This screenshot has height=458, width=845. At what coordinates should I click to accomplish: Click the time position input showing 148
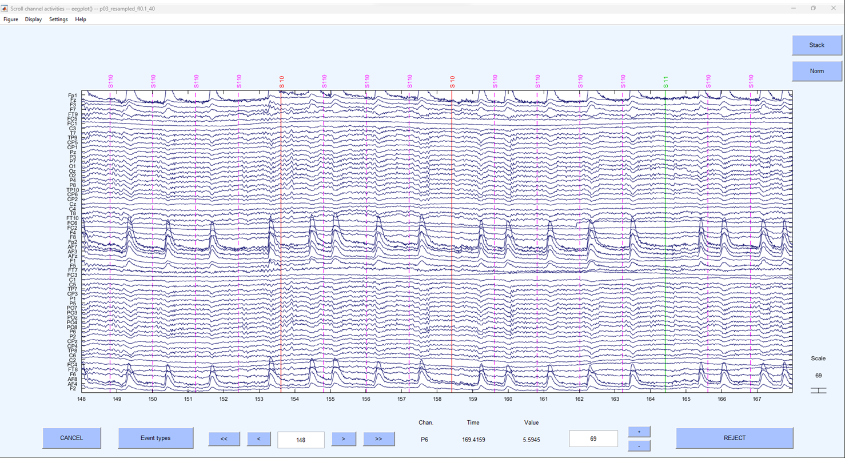tap(301, 440)
